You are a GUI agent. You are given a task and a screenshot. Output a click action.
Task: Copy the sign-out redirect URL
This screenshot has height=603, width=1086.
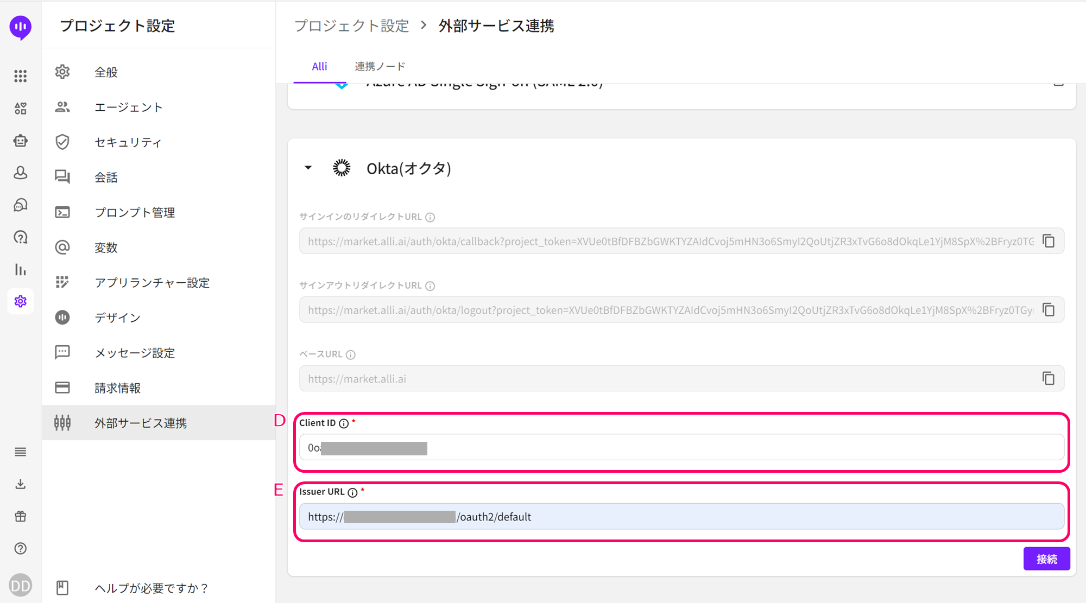tap(1048, 310)
